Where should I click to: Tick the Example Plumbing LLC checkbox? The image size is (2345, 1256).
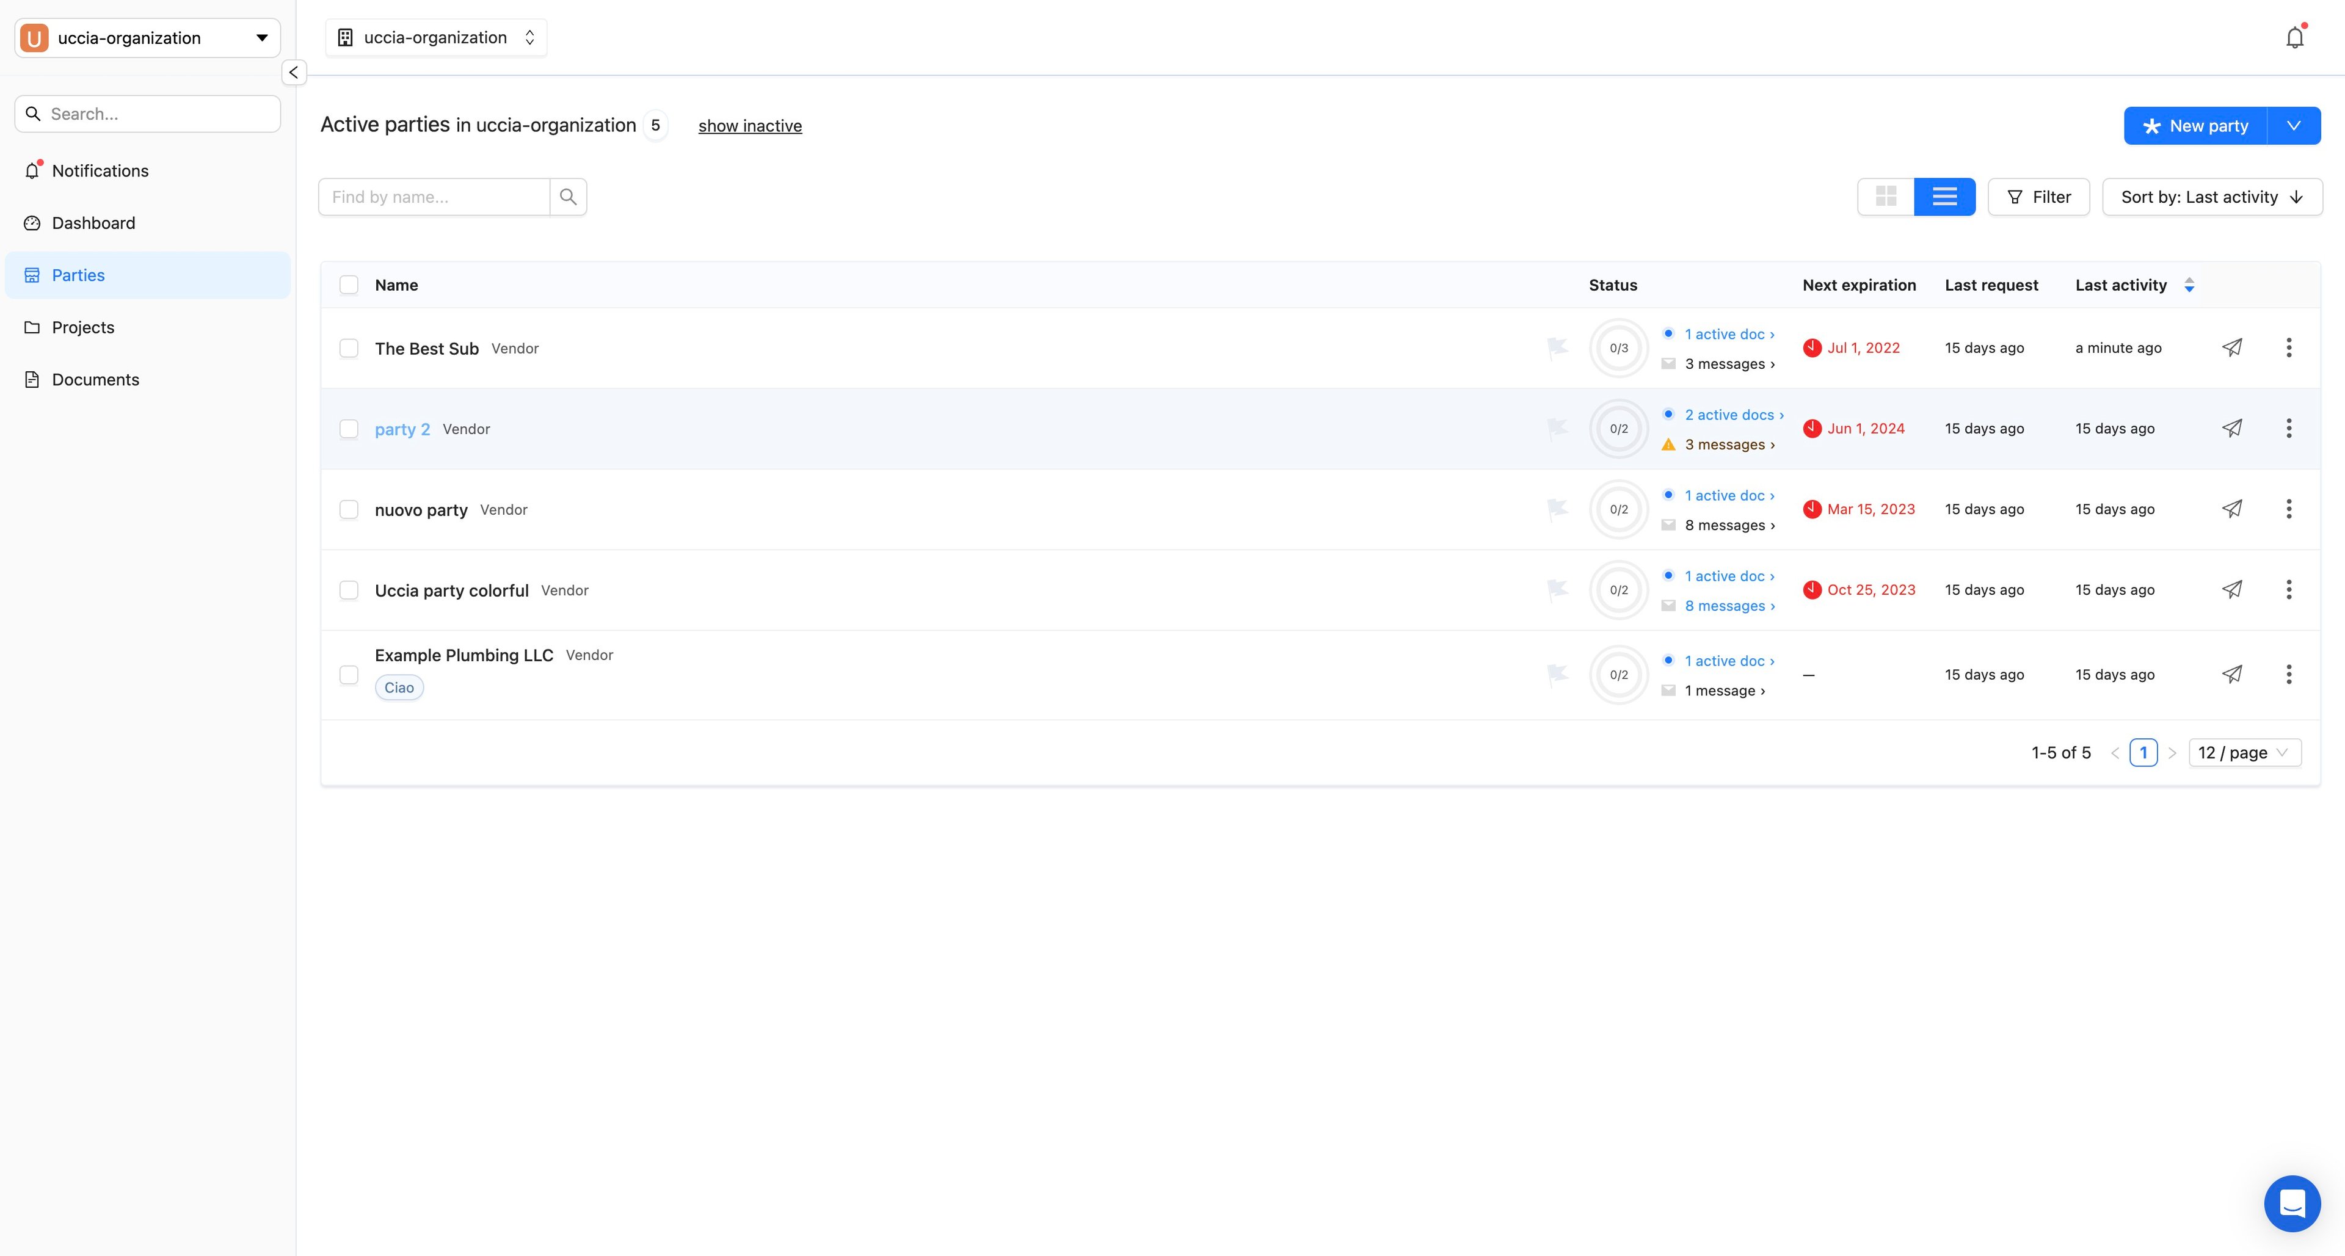pos(349,675)
